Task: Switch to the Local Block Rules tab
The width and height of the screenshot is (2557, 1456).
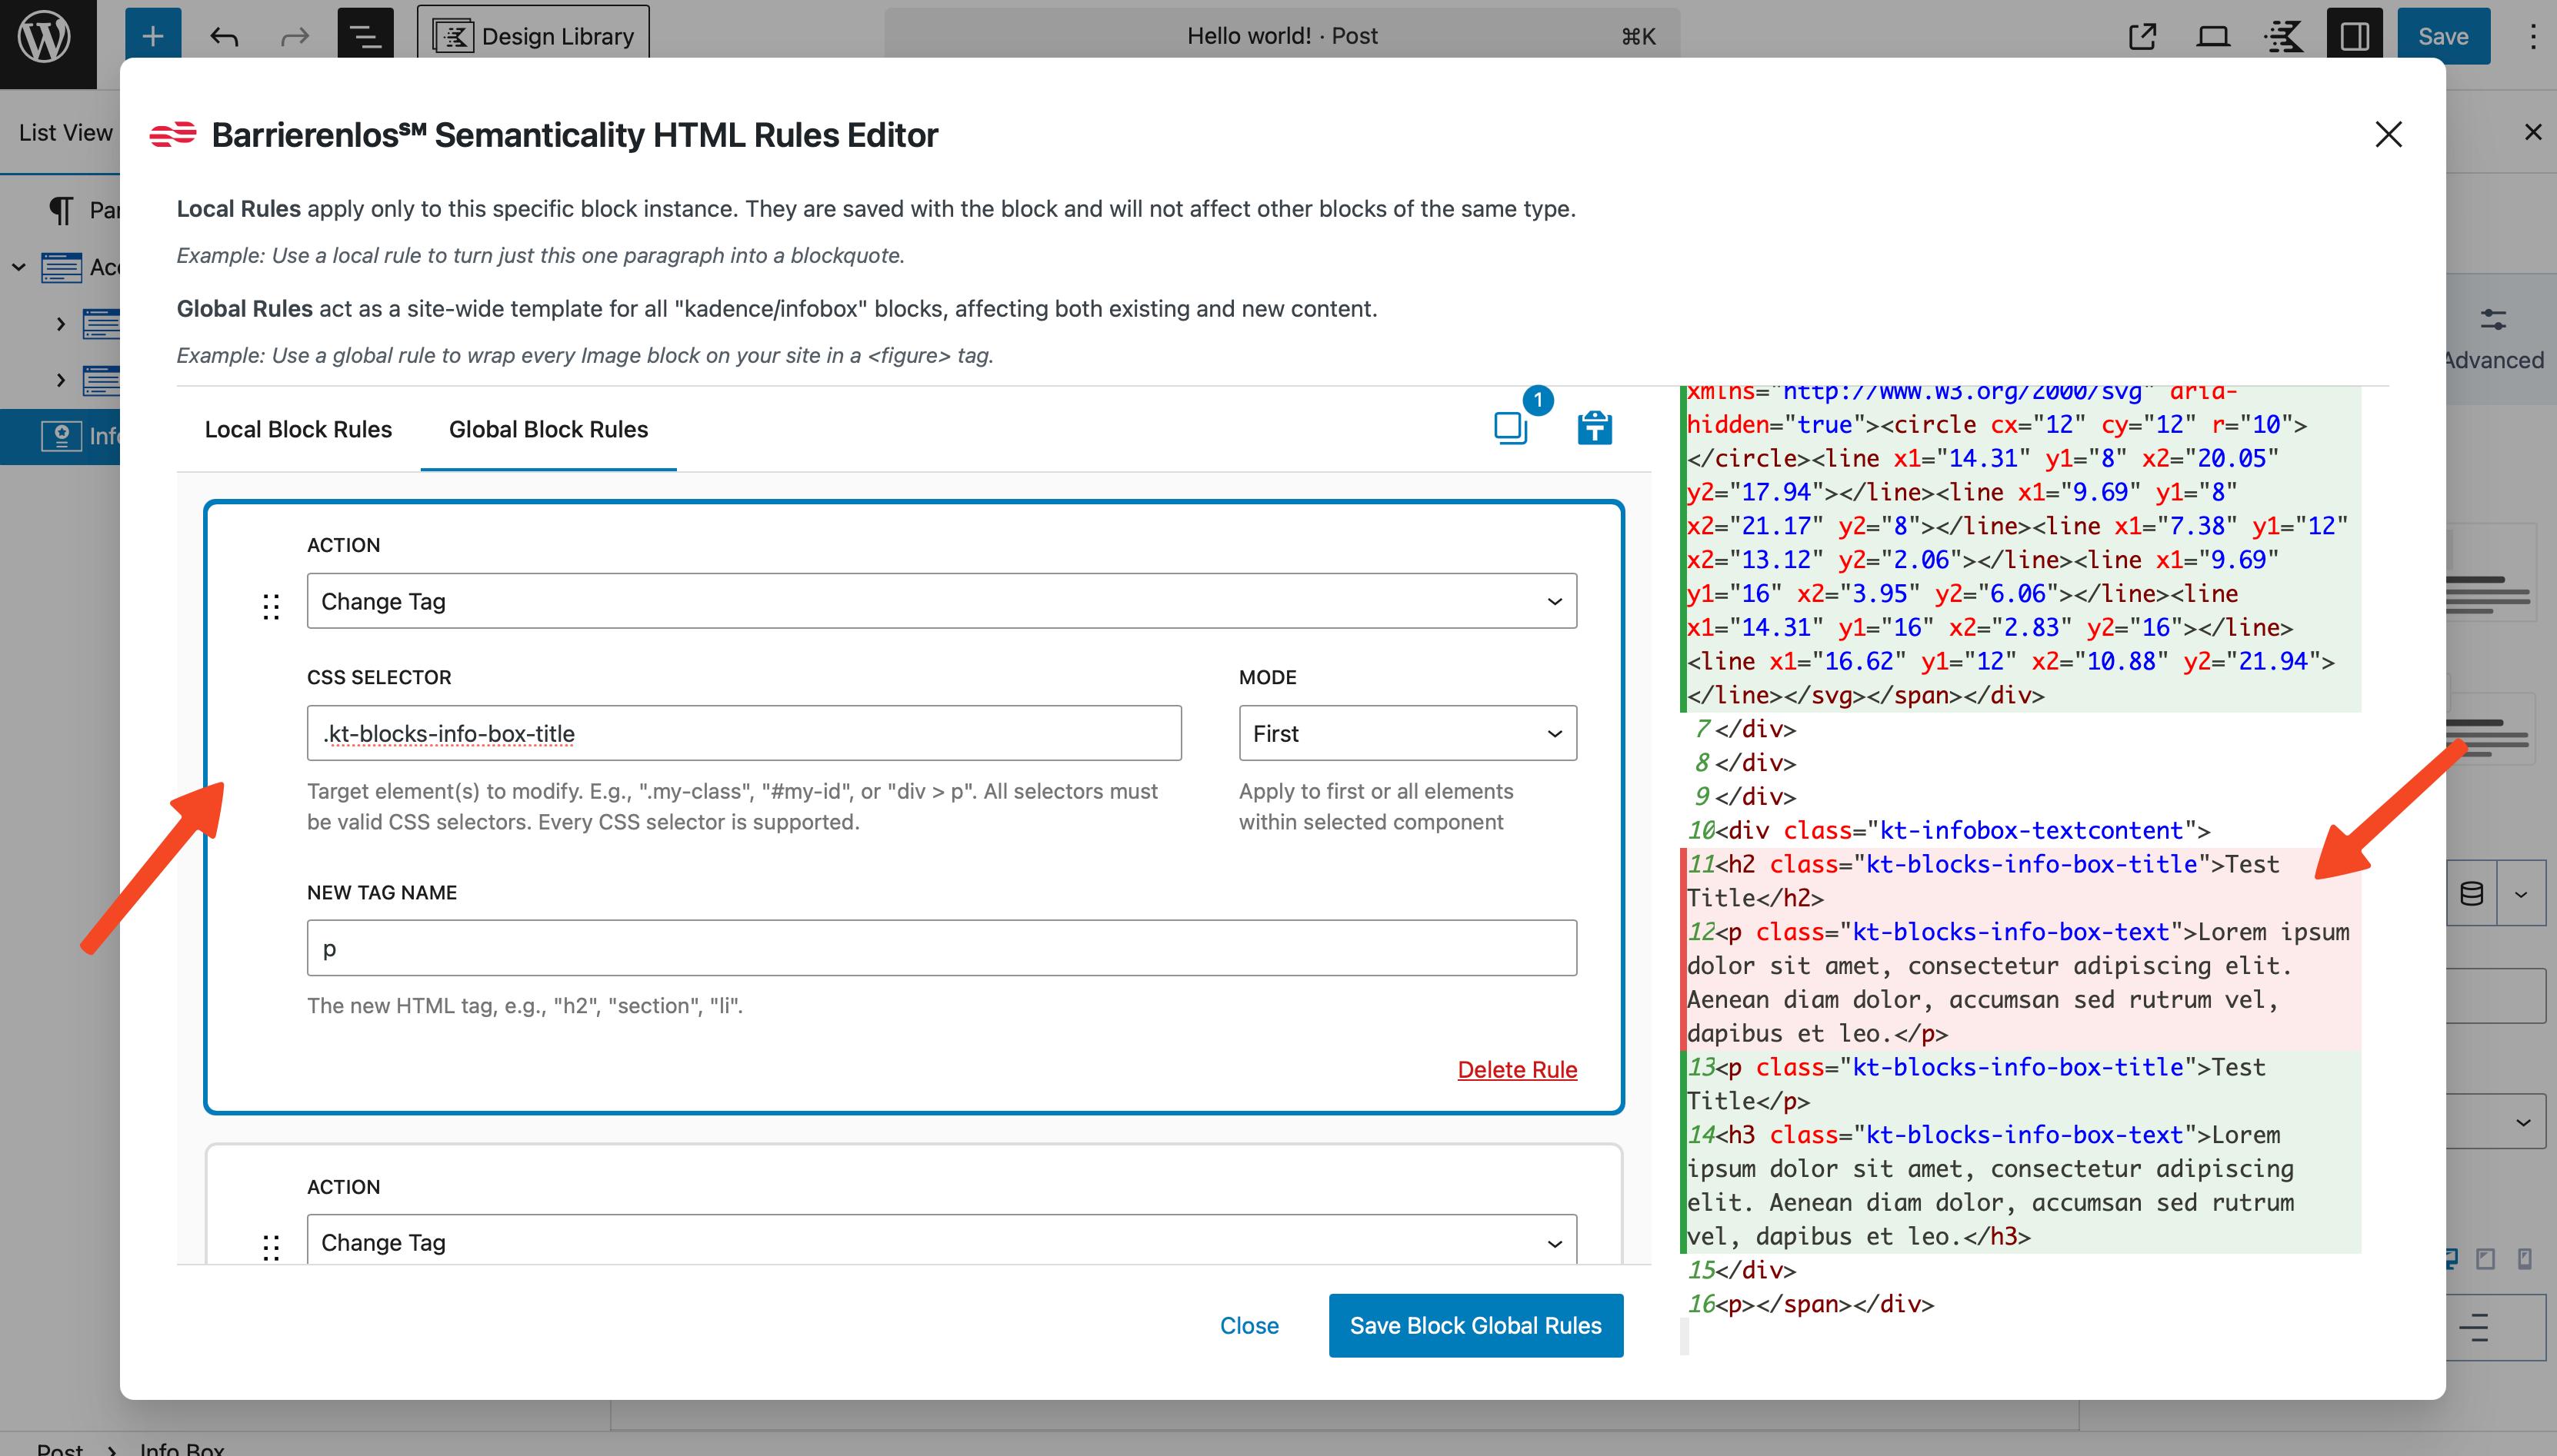Action: coord(298,429)
